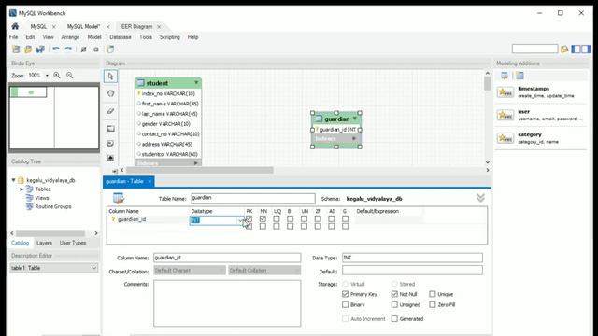Switch to the Layers tab
The width and height of the screenshot is (598, 336).
click(x=44, y=243)
